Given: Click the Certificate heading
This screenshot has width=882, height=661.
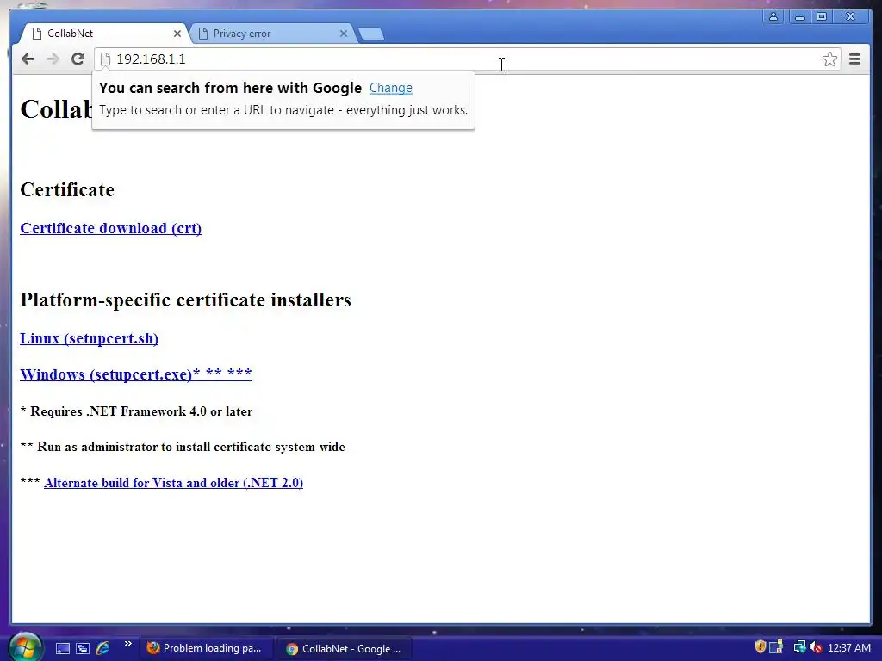Looking at the screenshot, I should pyautogui.click(x=67, y=190).
